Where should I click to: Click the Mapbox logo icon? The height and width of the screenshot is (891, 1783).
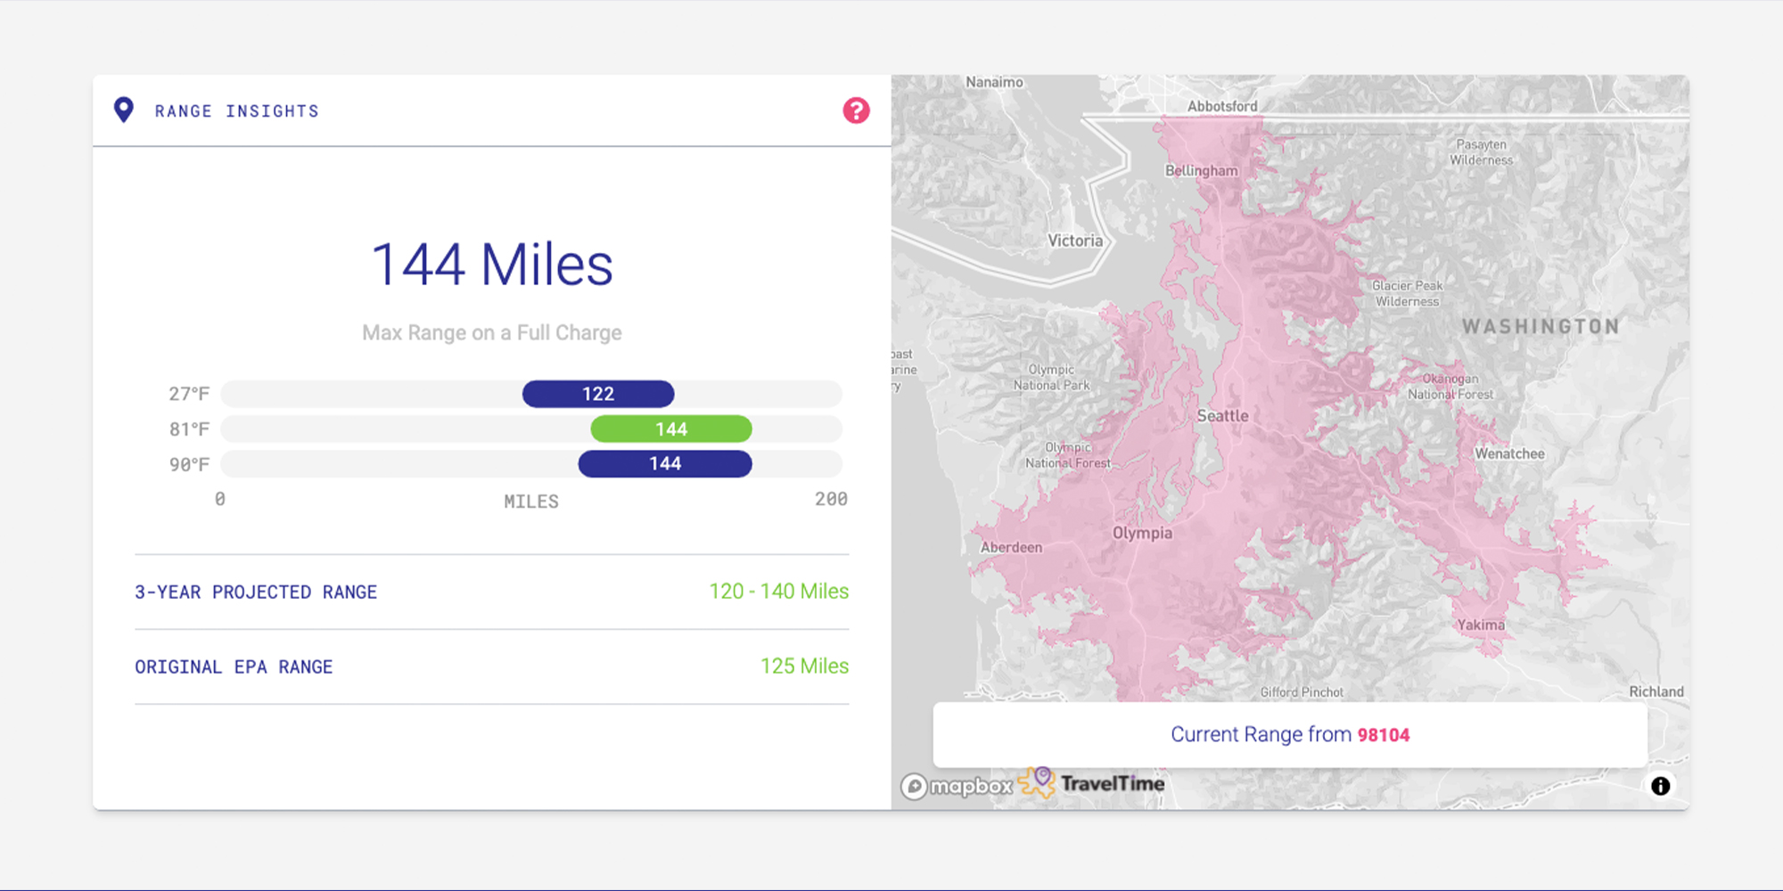pyautogui.click(x=916, y=785)
